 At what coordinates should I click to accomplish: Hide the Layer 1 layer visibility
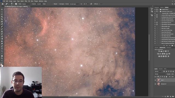(155, 80)
